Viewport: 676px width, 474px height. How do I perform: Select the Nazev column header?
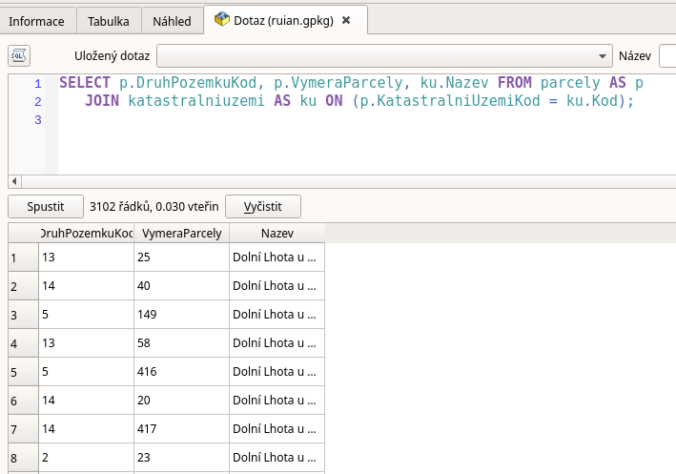[277, 234]
